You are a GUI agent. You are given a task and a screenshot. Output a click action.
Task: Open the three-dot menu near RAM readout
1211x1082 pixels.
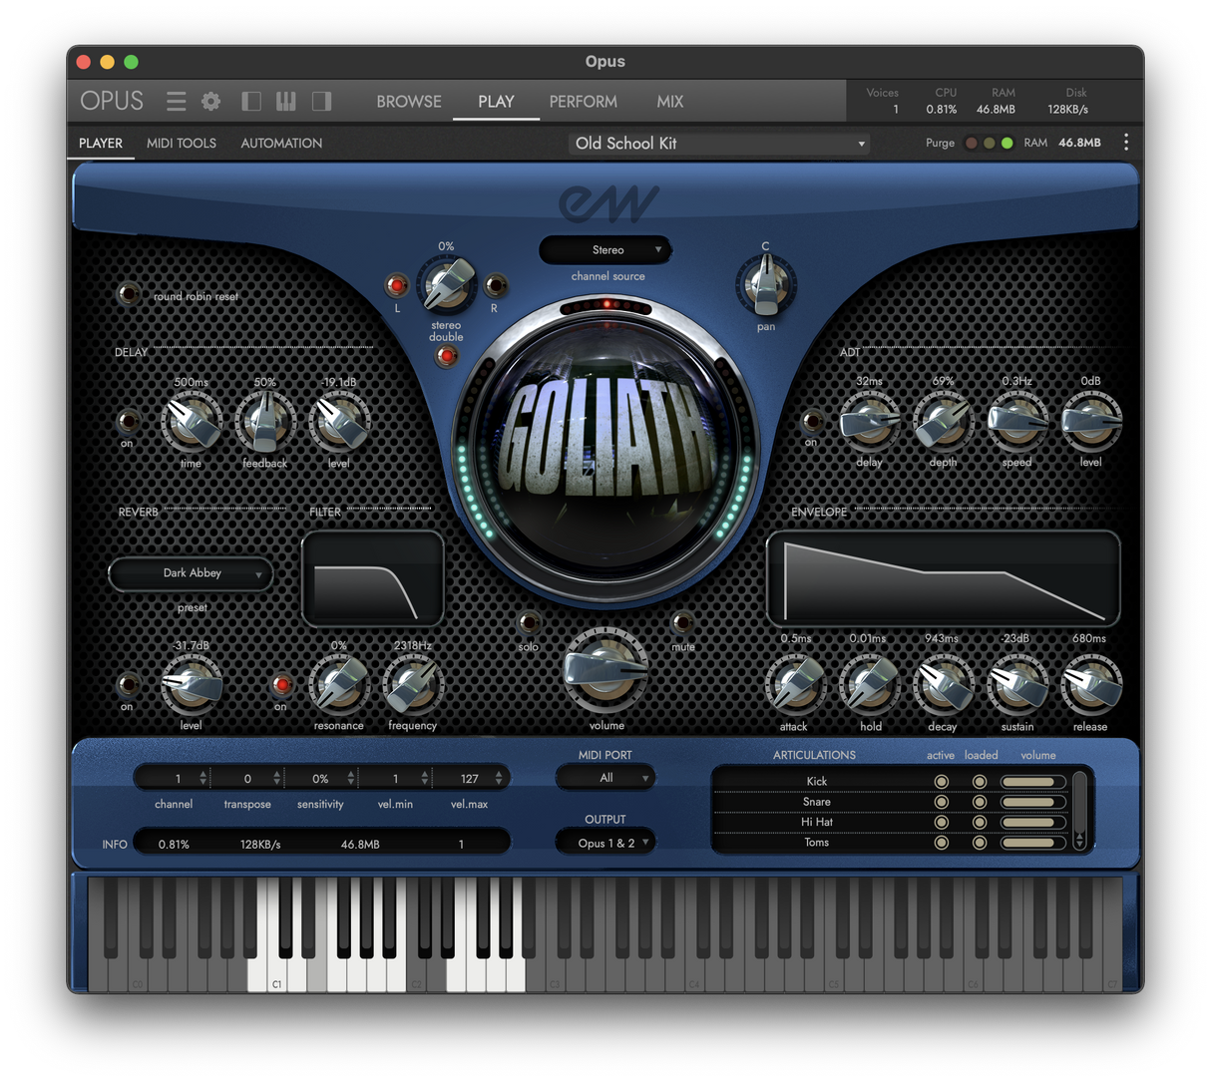pyautogui.click(x=1126, y=143)
